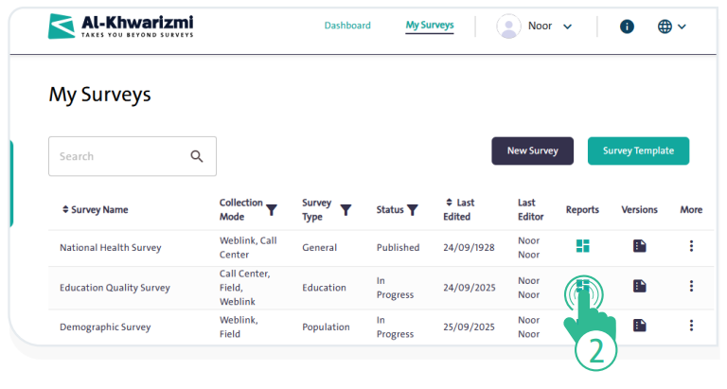Filter by Survey Type column
The image size is (727, 389).
click(x=346, y=210)
